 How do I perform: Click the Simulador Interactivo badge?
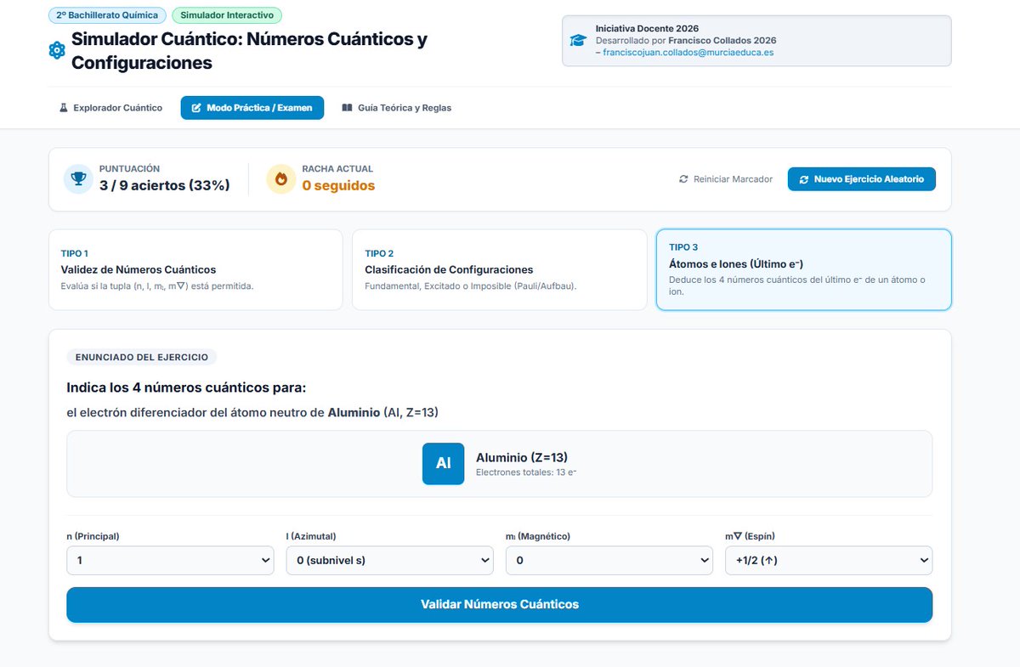click(226, 15)
